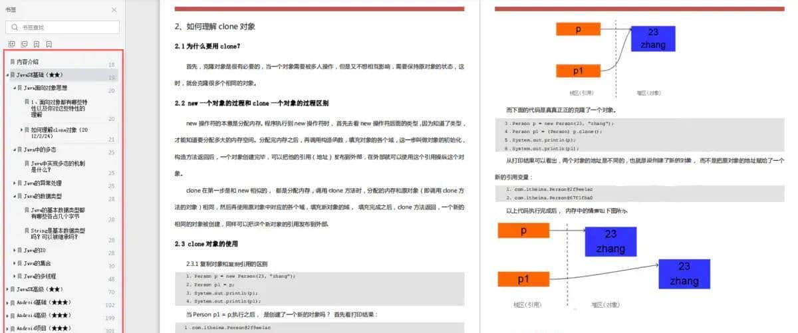Open the Java中实现多态的机制是什么 bookmark
The height and width of the screenshot is (333, 798).
(x=57, y=166)
